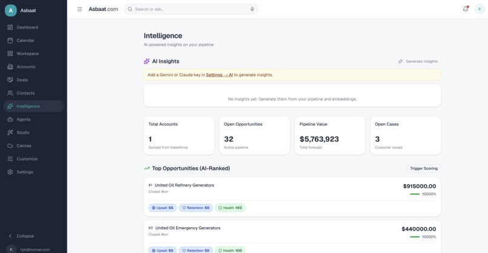Click Retention 50 badge on Refinery Generators
This screenshot has height=253, width=488.
click(196, 208)
